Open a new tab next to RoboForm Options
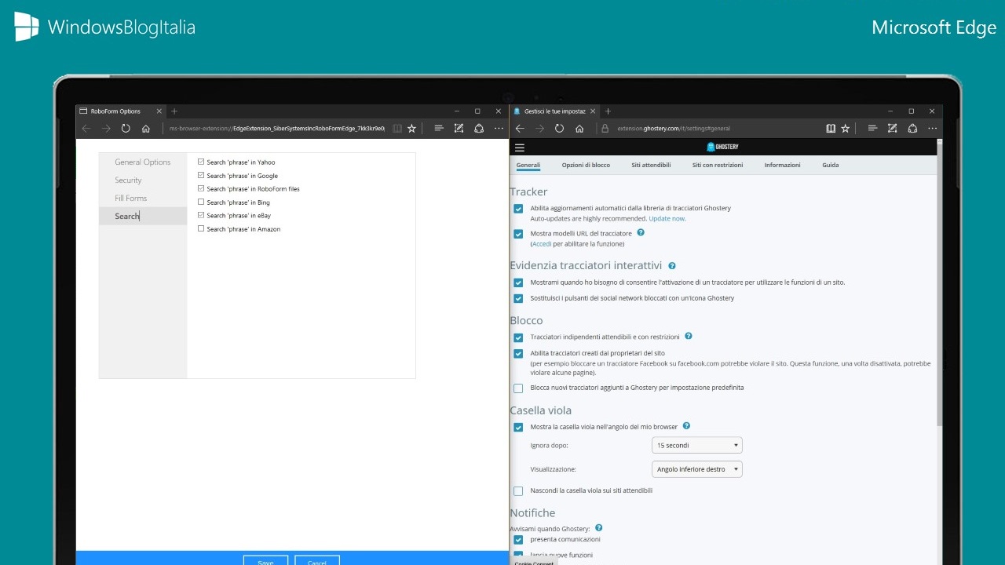 click(174, 111)
